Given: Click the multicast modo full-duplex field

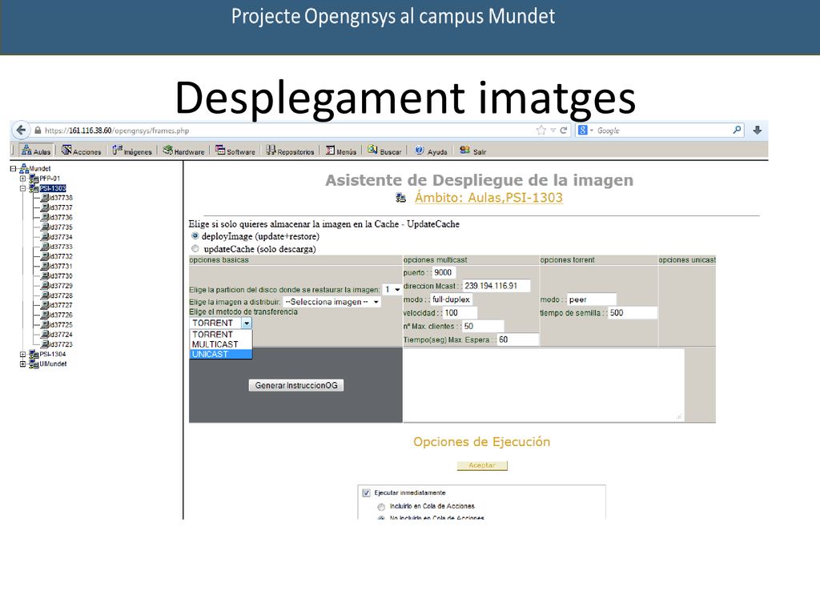Looking at the screenshot, I should (x=452, y=299).
